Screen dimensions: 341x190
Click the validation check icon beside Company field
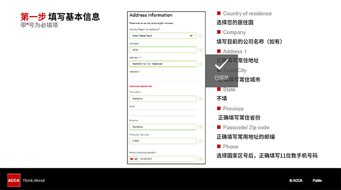coord(201,50)
